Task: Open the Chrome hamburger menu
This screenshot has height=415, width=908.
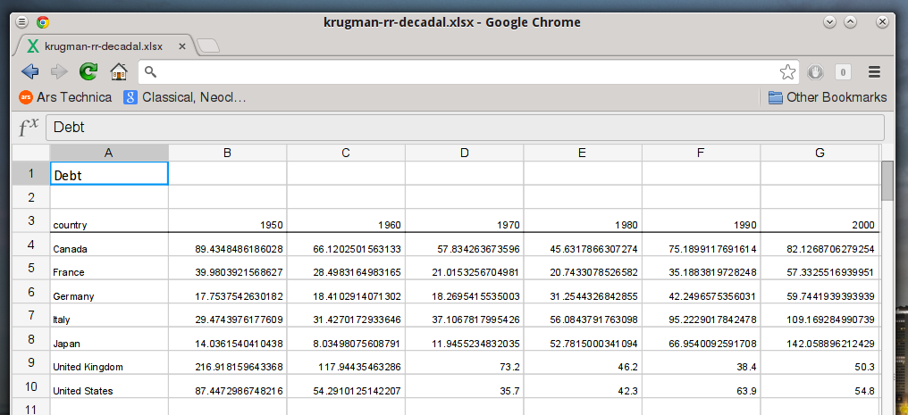Action: pyautogui.click(x=874, y=72)
